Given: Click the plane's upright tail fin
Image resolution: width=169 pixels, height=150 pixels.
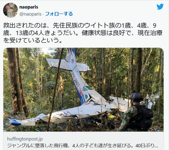Looking at the screenshot, I should [x=70, y=56].
